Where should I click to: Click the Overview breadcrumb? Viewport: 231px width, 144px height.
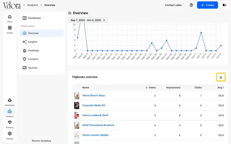click(50, 5)
